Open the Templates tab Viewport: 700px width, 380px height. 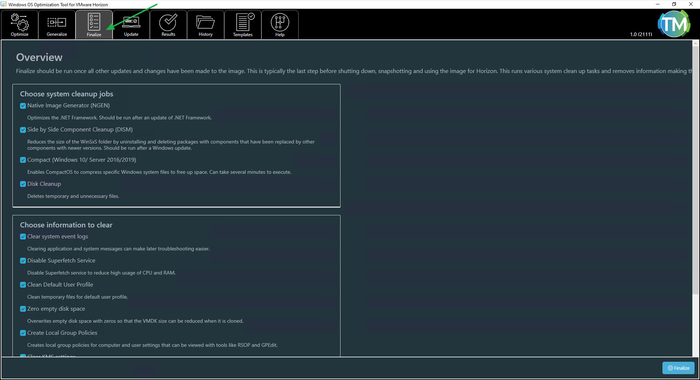coord(243,24)
